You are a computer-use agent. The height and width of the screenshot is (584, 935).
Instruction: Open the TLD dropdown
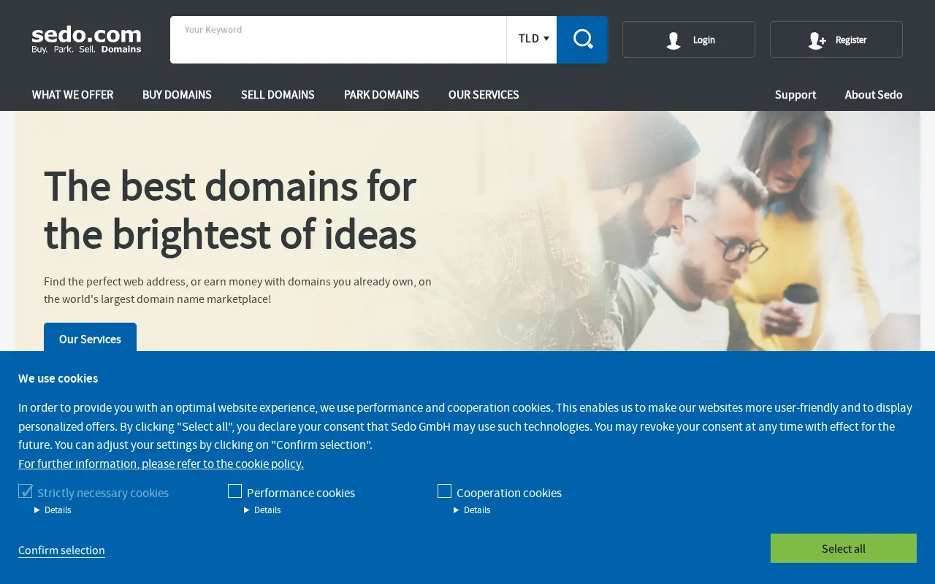(532, 39)
